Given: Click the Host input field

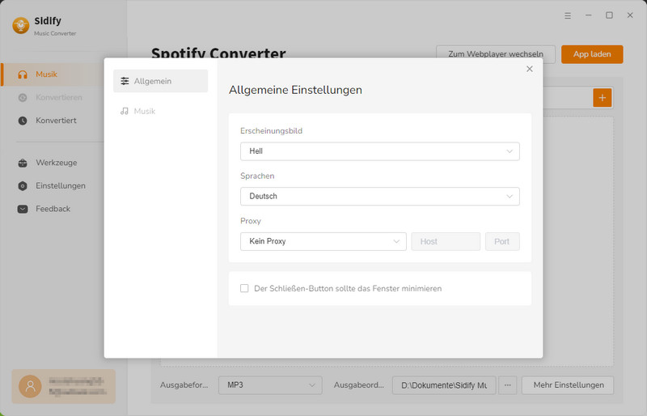Looking at the screenshot, I should click(x=446, y=241).
